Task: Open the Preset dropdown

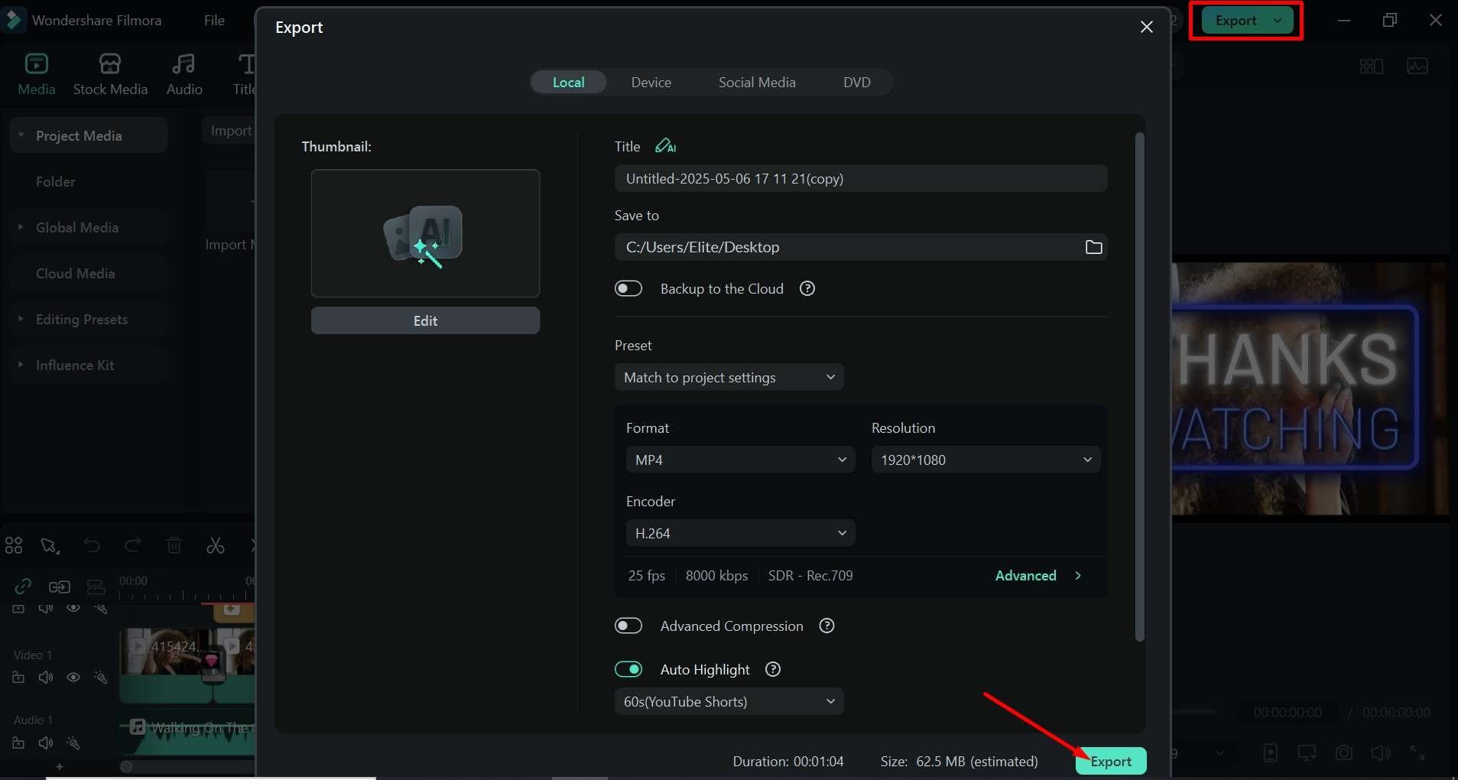Action: point(729,377)
